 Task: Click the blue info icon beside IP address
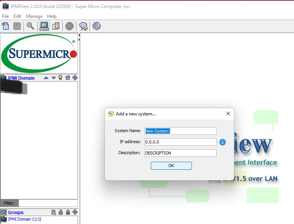point(223,142)
